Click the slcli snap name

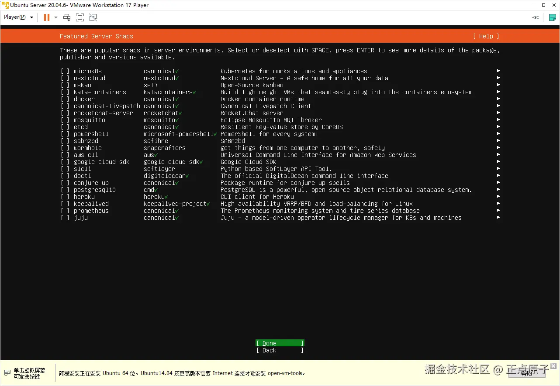coord(82,169)
